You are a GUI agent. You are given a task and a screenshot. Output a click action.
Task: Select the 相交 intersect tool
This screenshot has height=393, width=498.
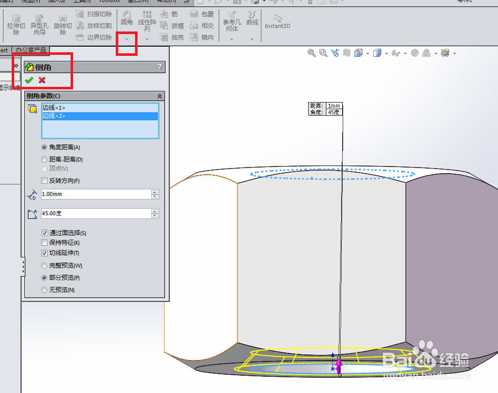click(202, 26)
